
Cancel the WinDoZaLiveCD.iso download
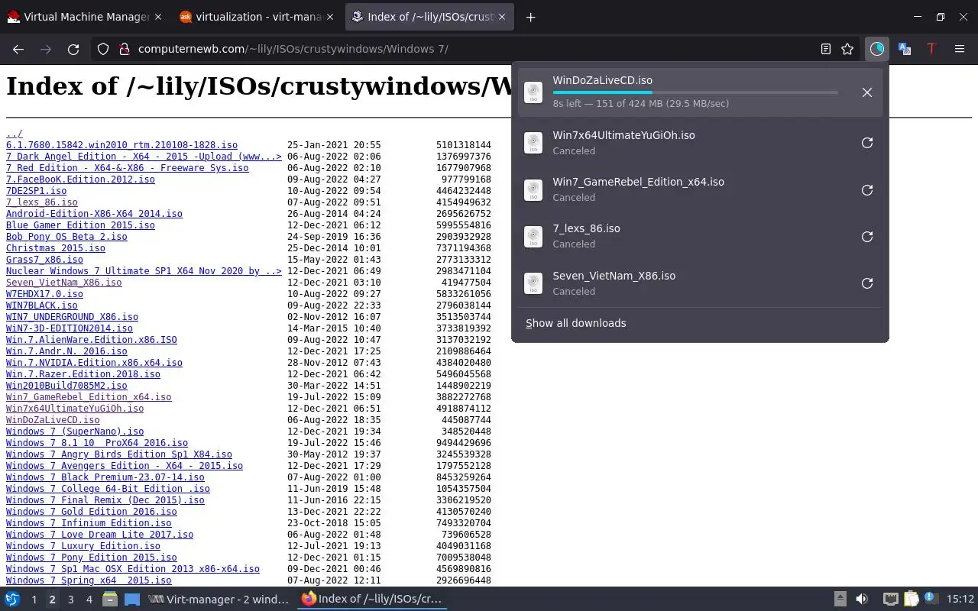867,92
